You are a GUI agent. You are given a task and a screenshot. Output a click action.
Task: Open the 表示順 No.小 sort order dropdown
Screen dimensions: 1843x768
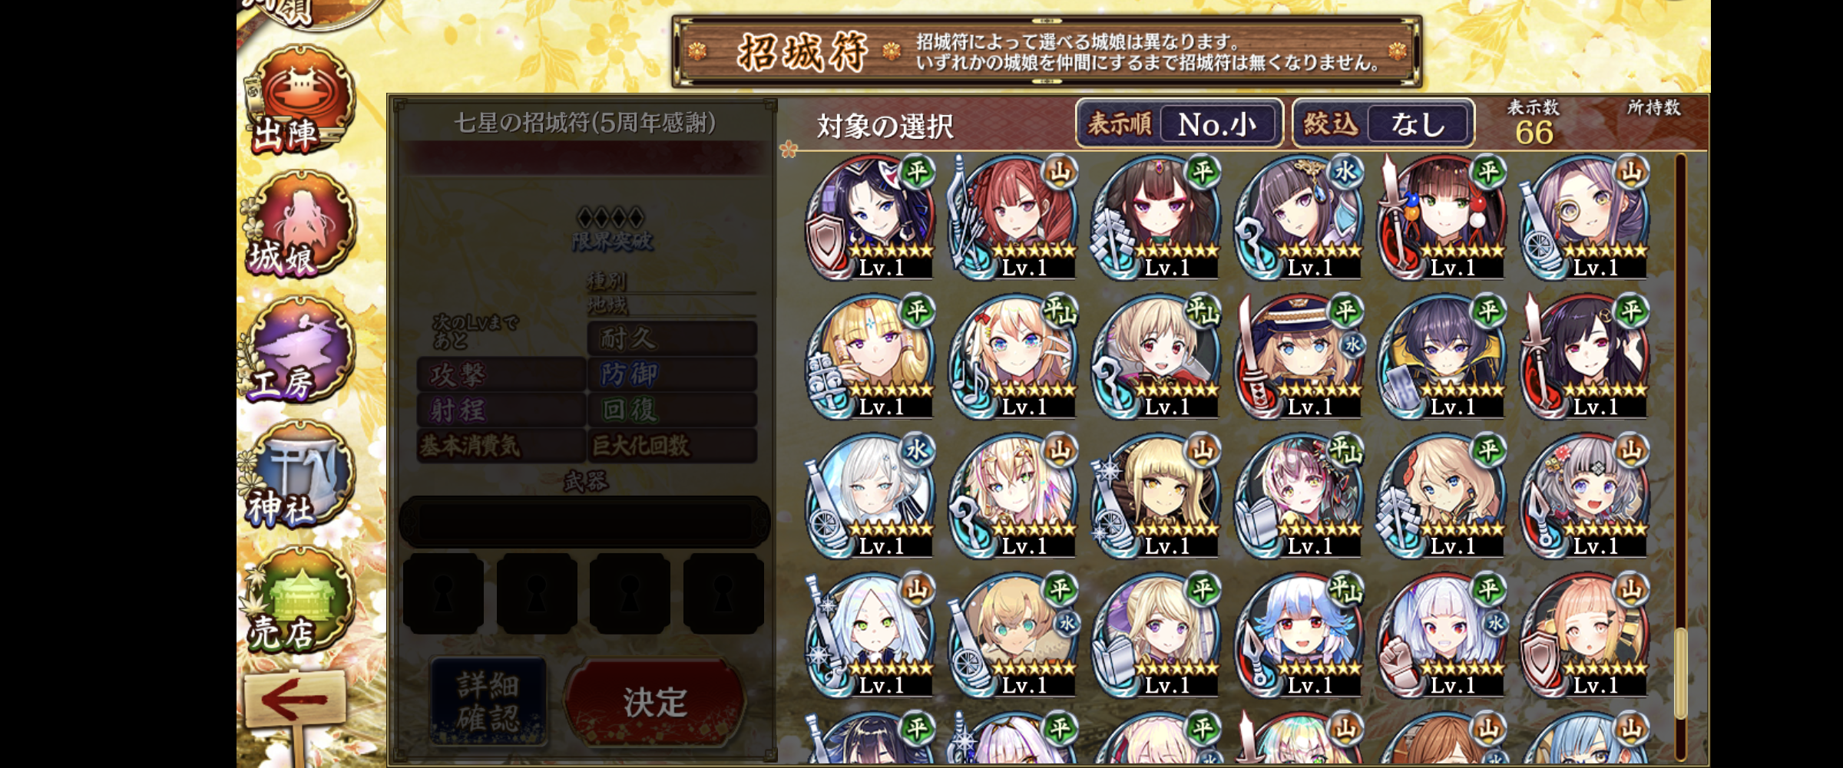[1180, 124]
